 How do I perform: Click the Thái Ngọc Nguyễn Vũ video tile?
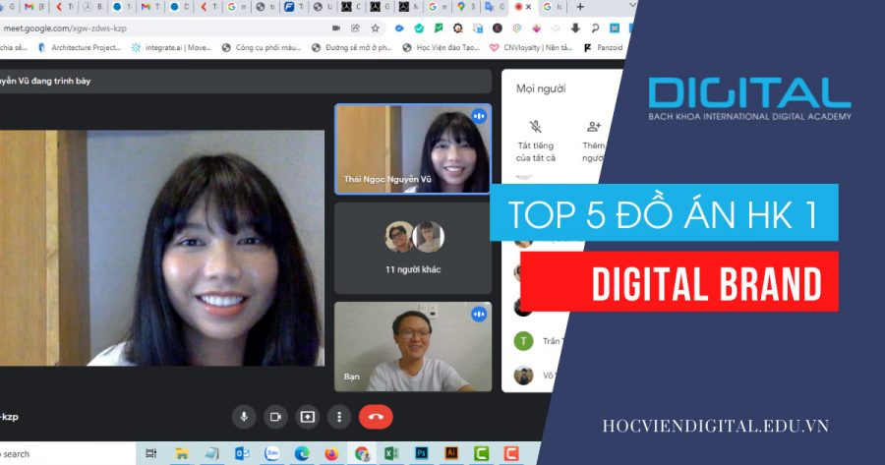(413, 149)
